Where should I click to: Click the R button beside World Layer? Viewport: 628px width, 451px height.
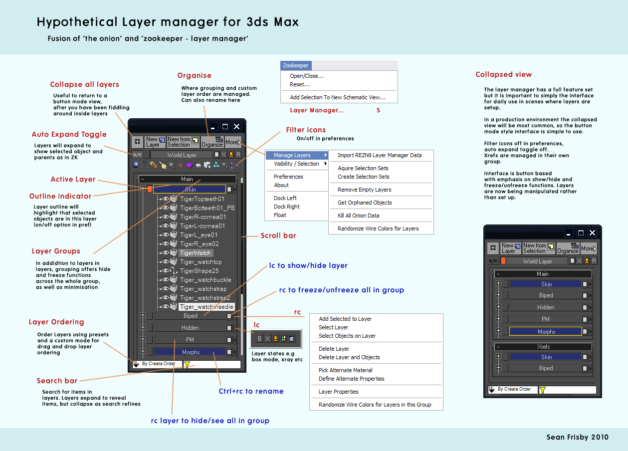point(238,155)
